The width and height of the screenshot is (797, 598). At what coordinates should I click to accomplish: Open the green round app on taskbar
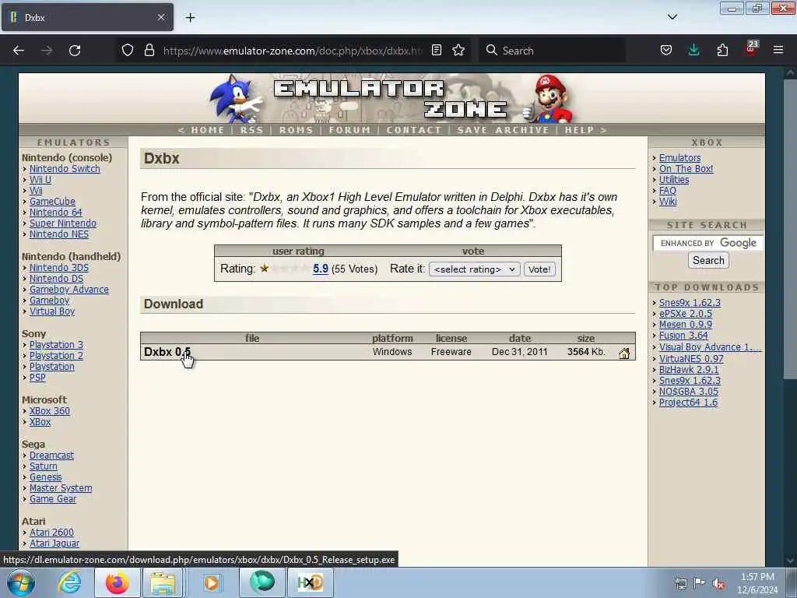pos(262,582)
